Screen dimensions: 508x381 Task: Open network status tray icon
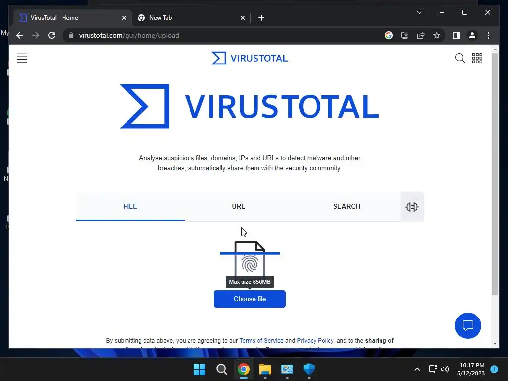click(x=433, y=369)
